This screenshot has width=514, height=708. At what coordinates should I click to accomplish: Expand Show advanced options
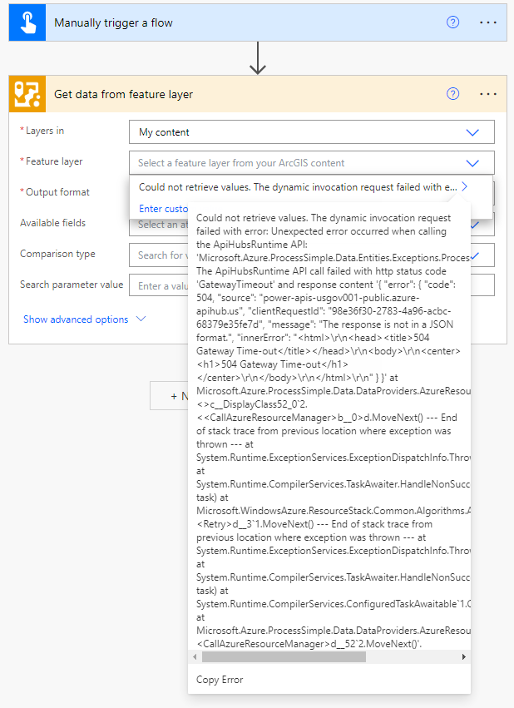coord(84,319)
